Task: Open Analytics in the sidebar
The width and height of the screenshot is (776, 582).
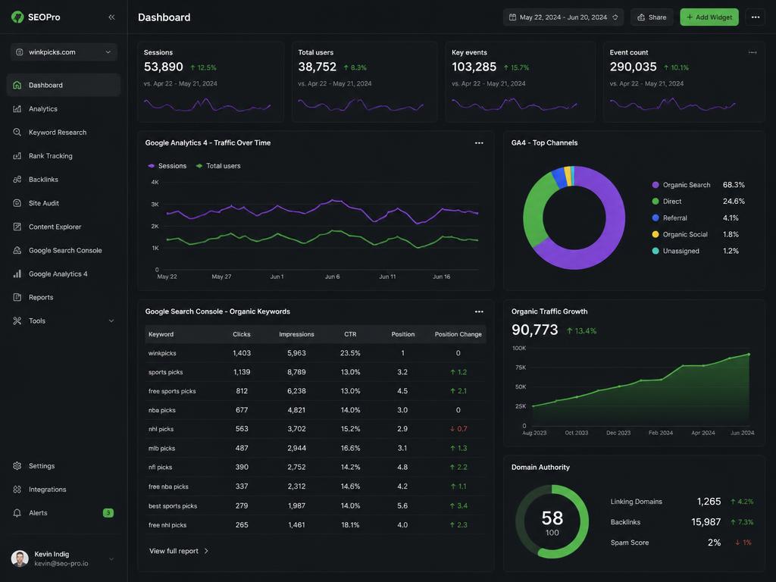Action: coord(64,109)
